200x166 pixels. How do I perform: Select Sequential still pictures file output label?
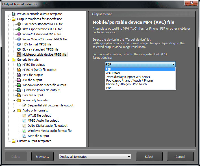point(51,105)
